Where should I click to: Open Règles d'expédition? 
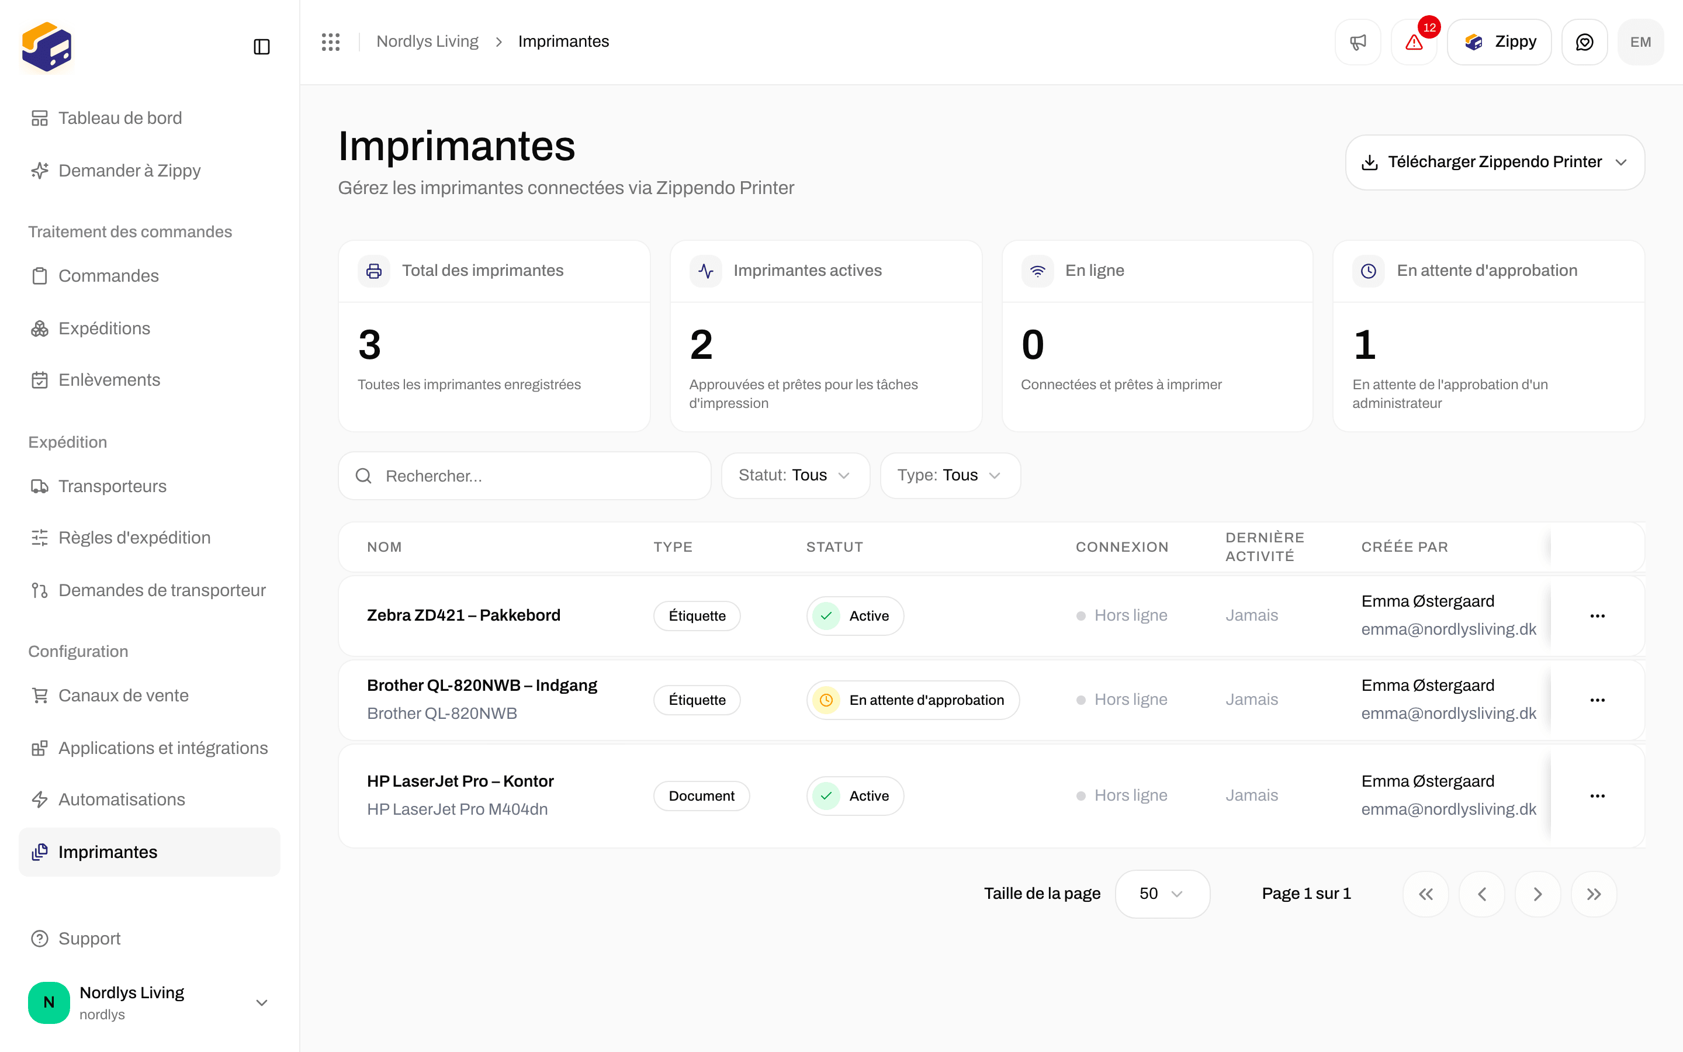point(150,538)
